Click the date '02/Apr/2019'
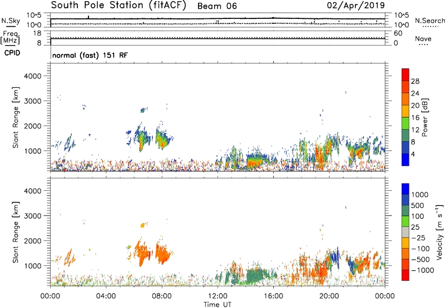The width and height of the screenshot is (445, 308). tap(356, 5)
